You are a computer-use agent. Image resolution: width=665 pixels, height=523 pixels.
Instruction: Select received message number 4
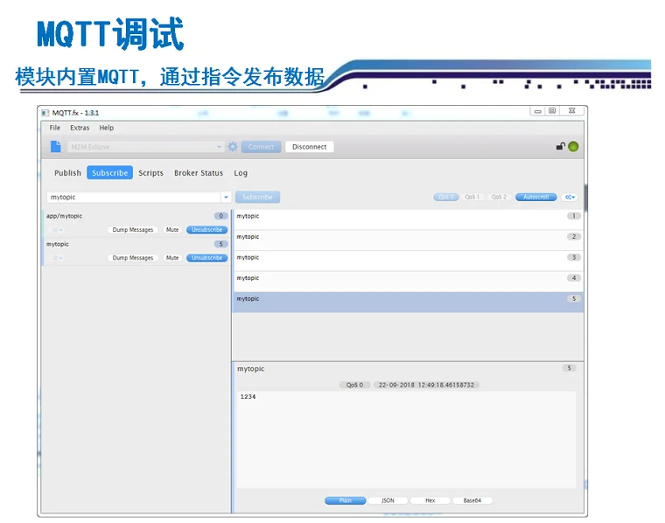point(408,282)
